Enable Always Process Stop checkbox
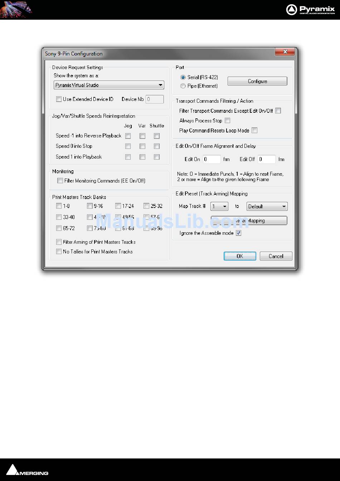Image resolution: width=340 pixels, height=481 pixels. click(x=227, y=121)
